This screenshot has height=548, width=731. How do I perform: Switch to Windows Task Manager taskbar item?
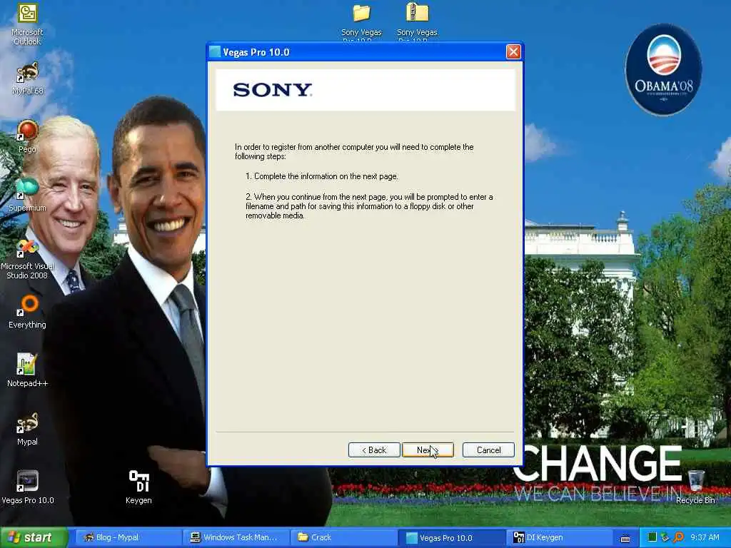coord(236,538)
